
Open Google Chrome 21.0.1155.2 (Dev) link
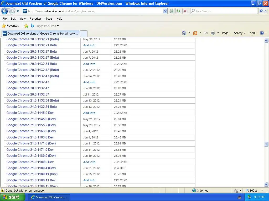(x=31, y=125)
